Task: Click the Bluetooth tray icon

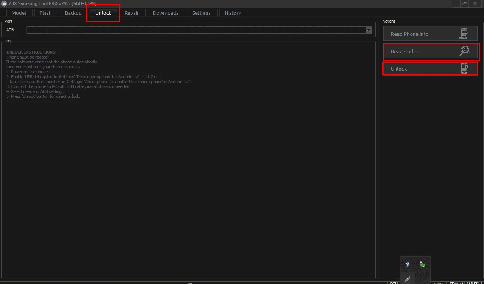Action: pos(408,264)
